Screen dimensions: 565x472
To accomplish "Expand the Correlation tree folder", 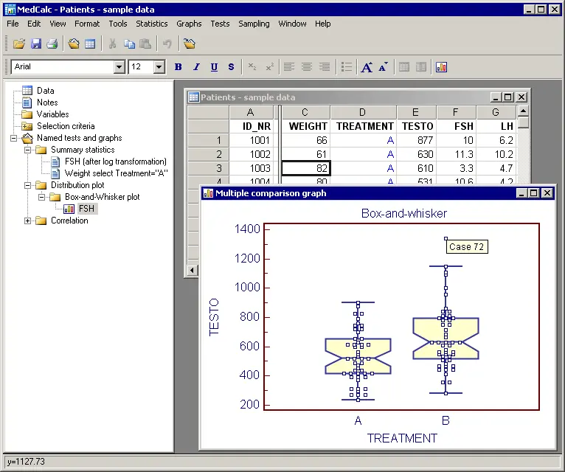I will [28, 221].
